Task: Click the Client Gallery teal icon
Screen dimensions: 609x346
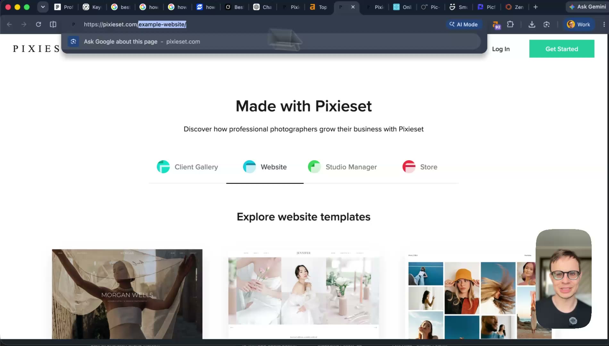Action: coord(163,167)
